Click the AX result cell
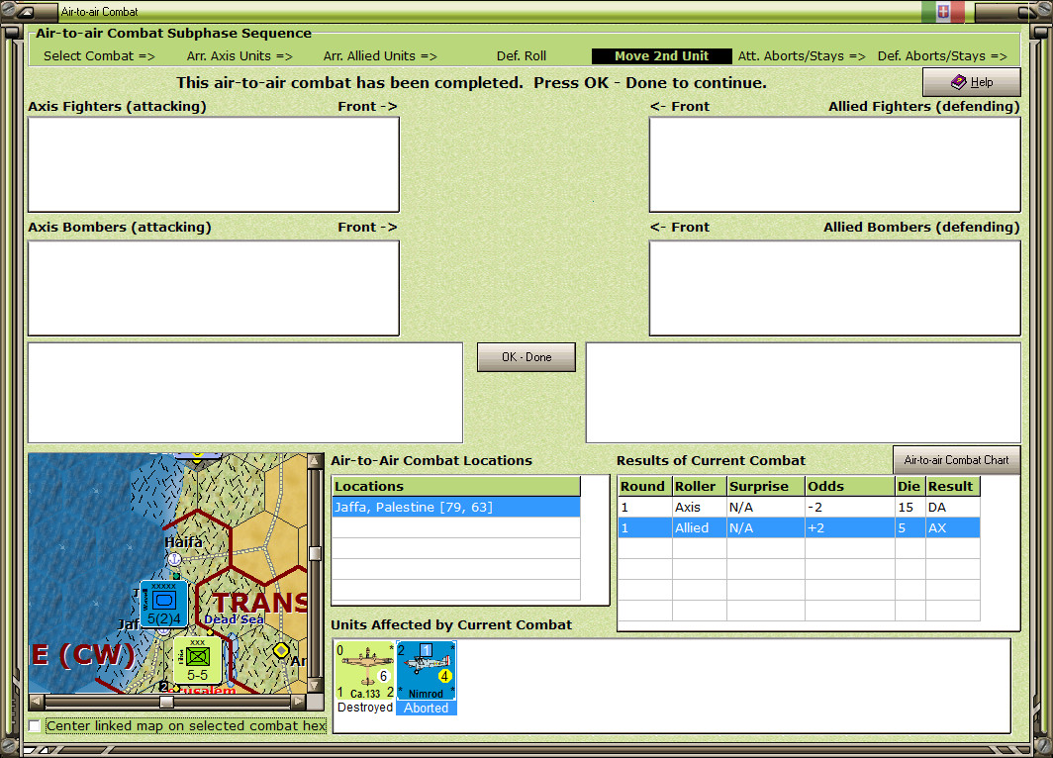 [x=952, y=527]
